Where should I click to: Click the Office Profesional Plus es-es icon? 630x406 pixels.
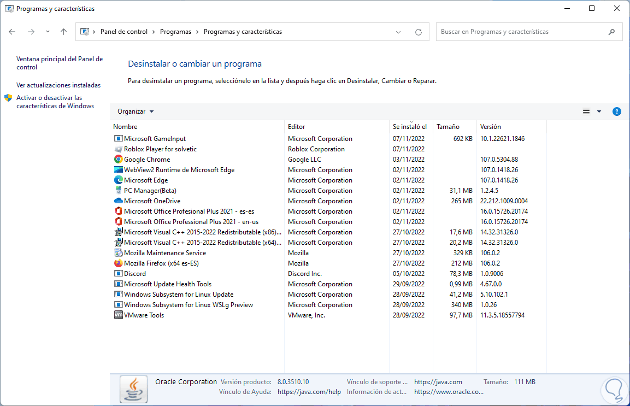(x=119, y=211)
